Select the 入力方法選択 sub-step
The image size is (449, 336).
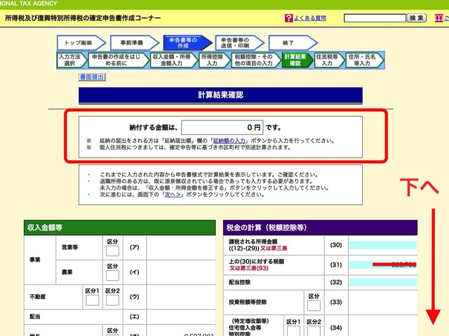[x=69, y=59]
